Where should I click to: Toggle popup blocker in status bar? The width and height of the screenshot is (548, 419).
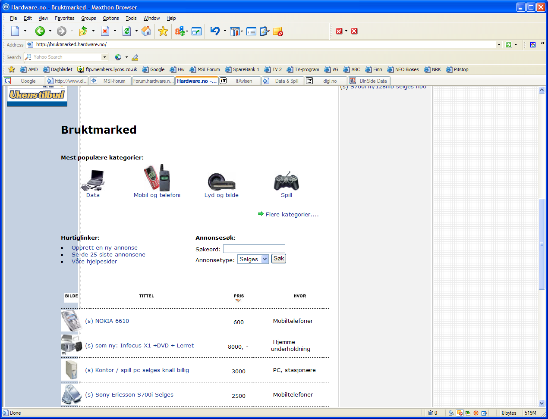460,413
